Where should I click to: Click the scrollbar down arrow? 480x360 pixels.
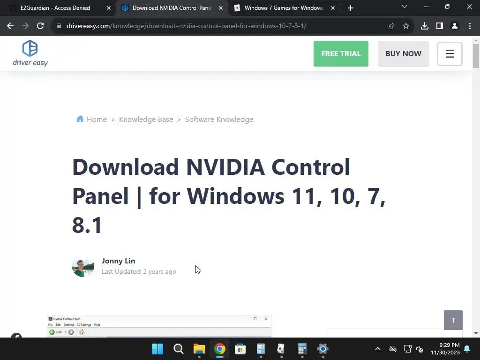[x=476, y=333]
